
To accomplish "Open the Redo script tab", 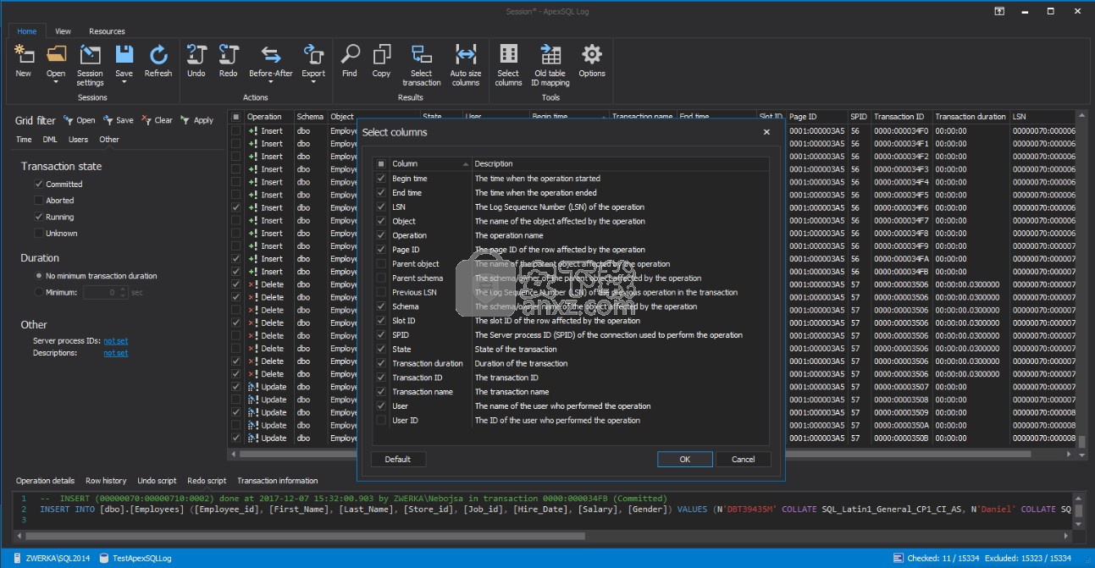I will click(x=207, y=481).
